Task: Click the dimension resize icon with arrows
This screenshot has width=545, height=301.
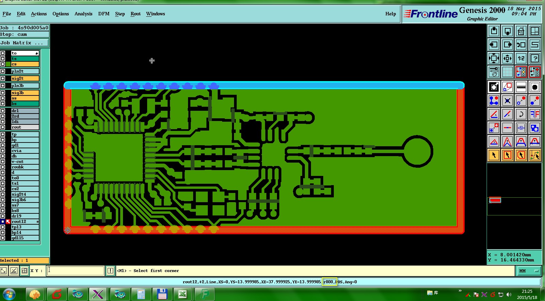Action: [521, 128]
